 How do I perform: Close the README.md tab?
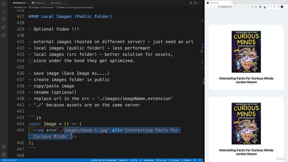[x=27, y=3]
